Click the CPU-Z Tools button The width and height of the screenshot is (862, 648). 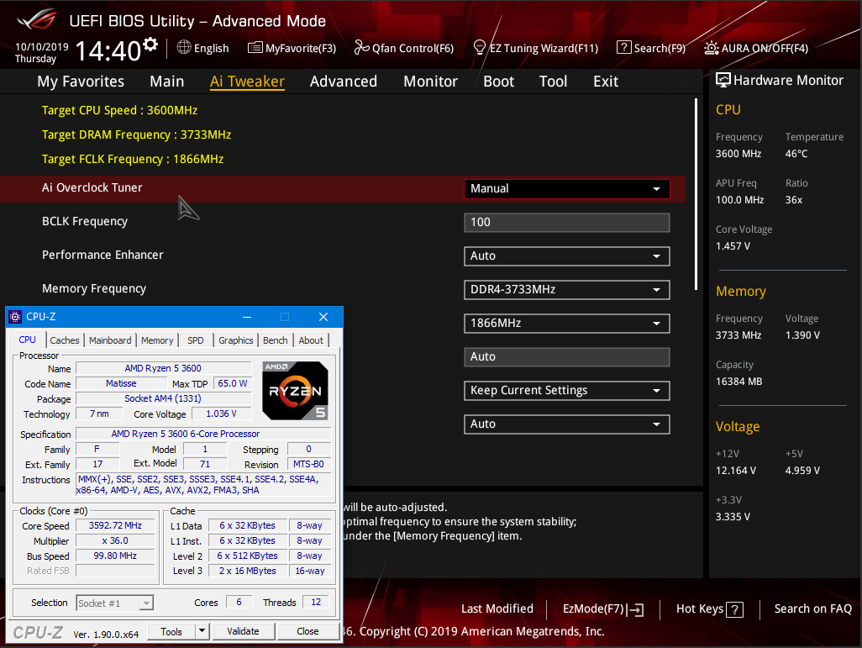(x=171, y=631)
